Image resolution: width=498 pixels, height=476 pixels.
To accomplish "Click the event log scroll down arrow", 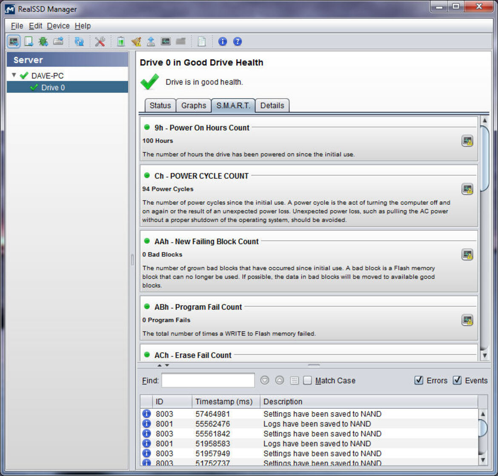I will pos(483,459).
